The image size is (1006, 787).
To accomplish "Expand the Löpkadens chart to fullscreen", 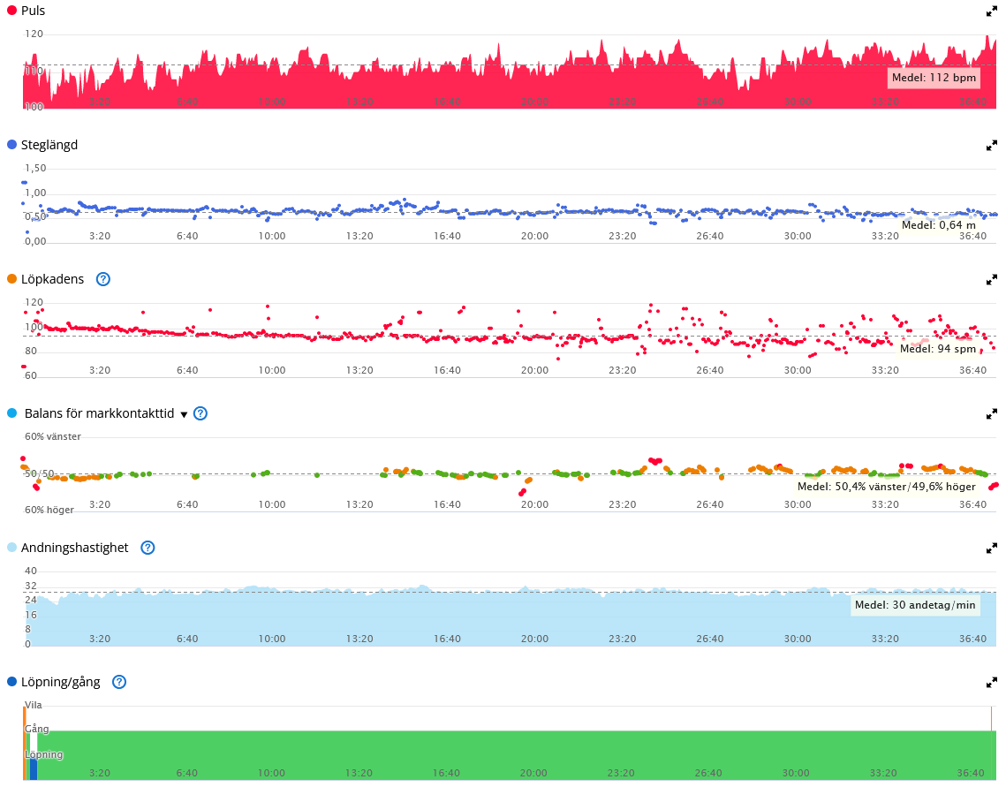I will click(991, 280).
